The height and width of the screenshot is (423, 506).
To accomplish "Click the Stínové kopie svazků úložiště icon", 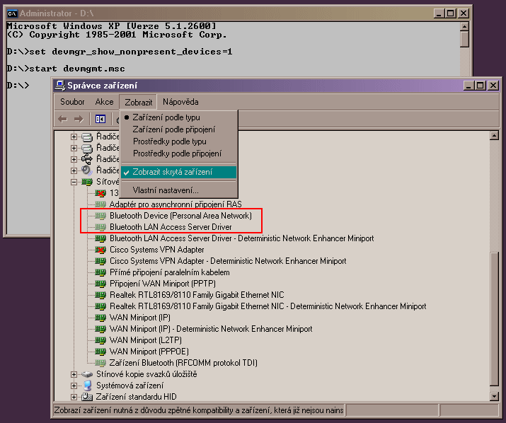I will (87, 374).
